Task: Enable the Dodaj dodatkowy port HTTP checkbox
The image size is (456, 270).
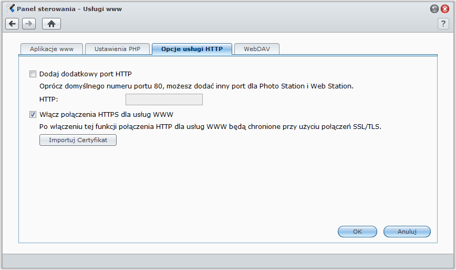Action: (x=33, y=74)
